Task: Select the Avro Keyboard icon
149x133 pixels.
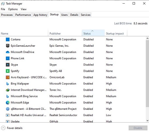Action: [8, 77]
